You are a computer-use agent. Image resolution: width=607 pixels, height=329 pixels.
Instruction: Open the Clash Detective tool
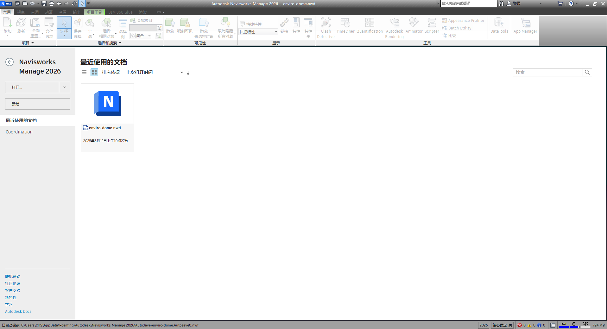326,28
